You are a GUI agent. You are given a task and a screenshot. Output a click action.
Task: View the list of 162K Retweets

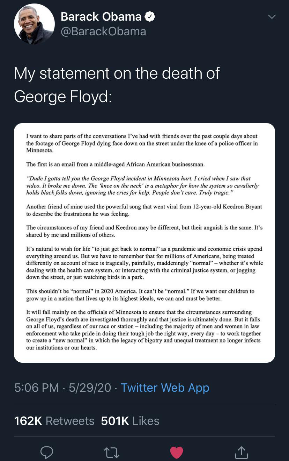pos(54,421)
